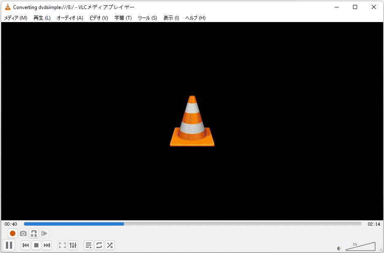Open the ビデオ (V) menu

click(99, 18)
